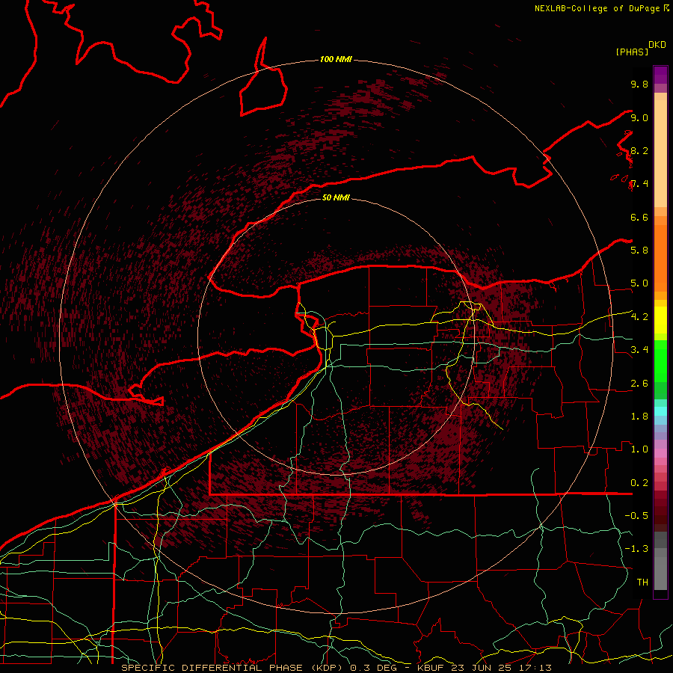Select the 3.4 value on the color scale

coord(639,350)
